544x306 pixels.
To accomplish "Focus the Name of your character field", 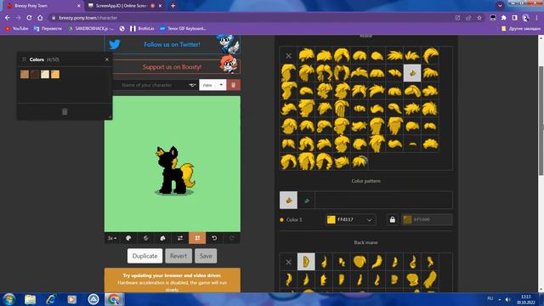I will tap(151, 85).
